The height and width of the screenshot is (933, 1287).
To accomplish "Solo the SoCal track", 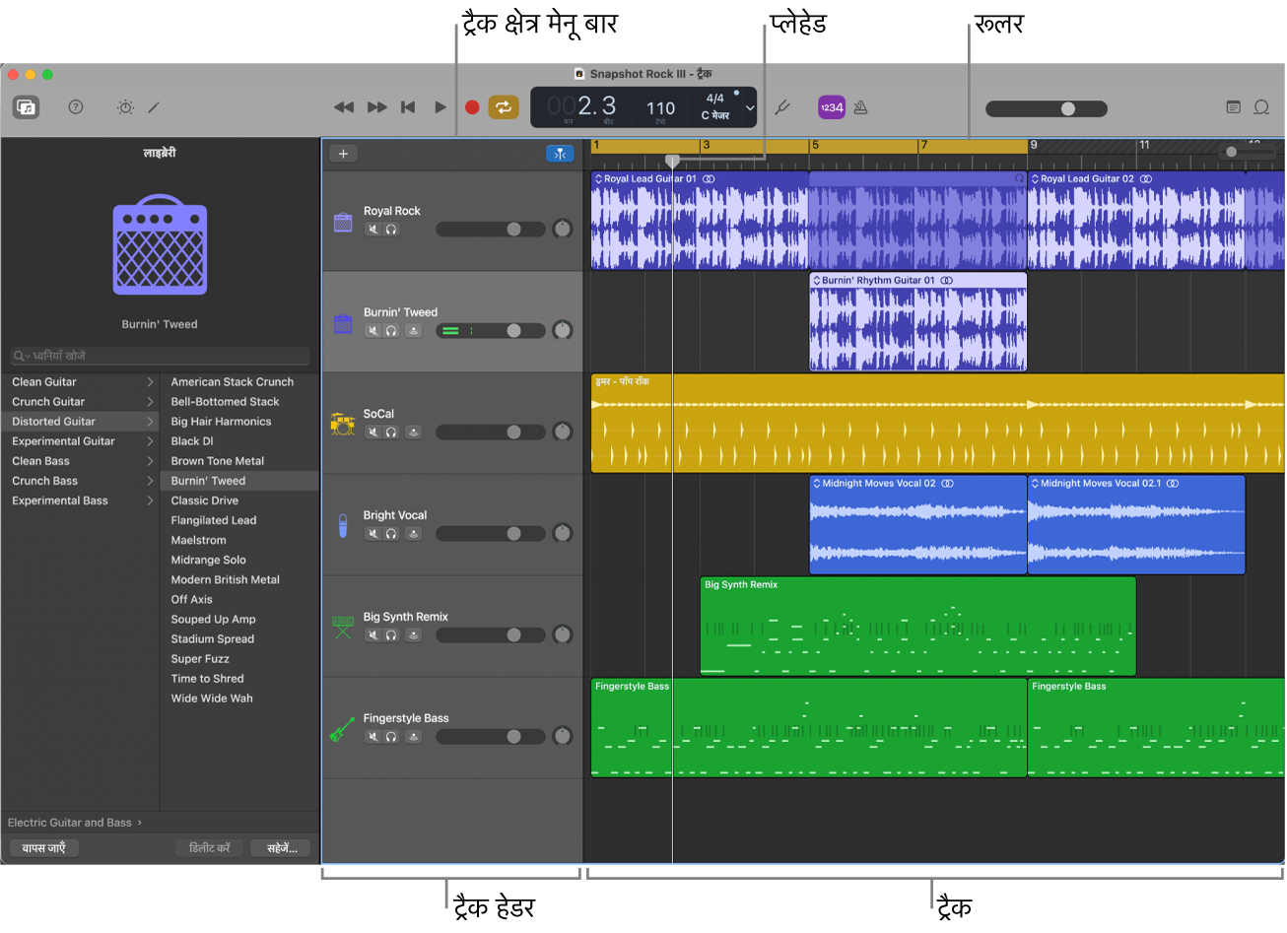I will [x=391, y=433].
